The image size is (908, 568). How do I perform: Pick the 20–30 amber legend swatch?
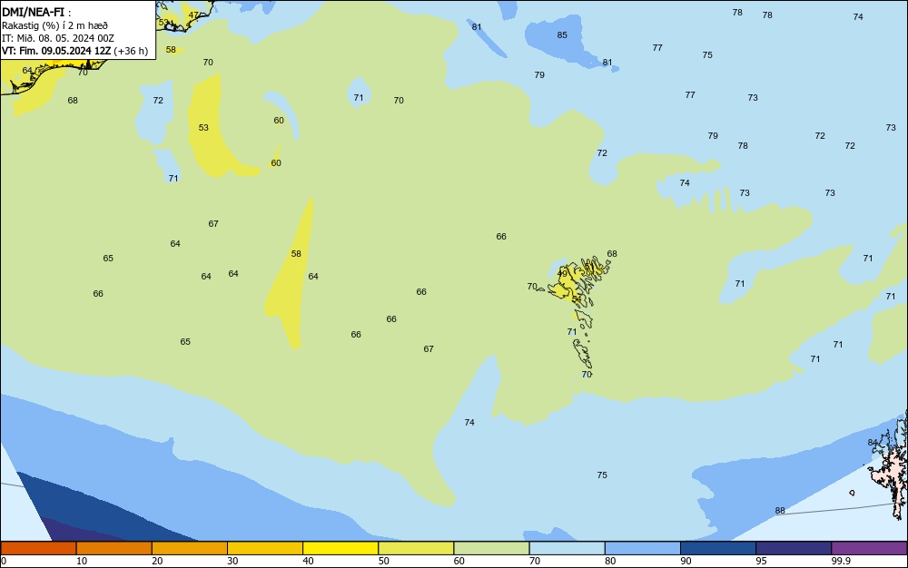(x=190, y=548)
